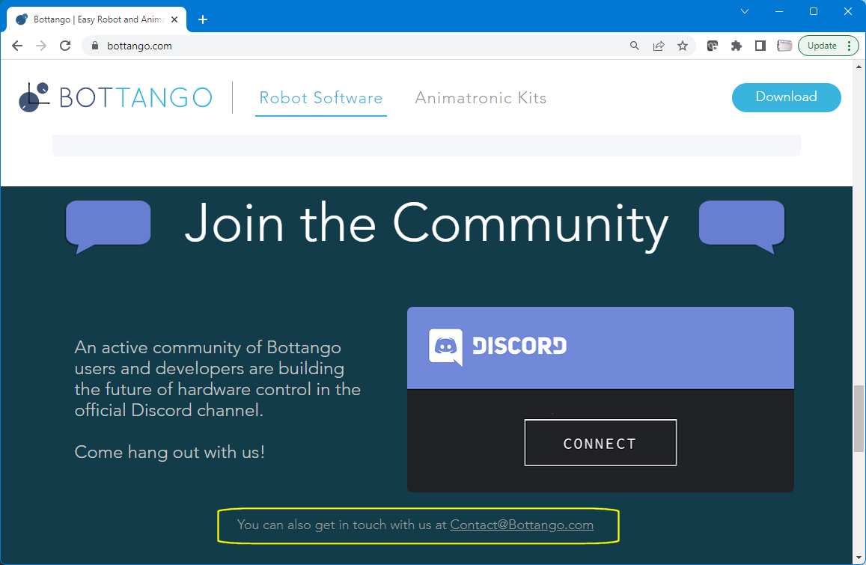Click the blue Download button

786,97
